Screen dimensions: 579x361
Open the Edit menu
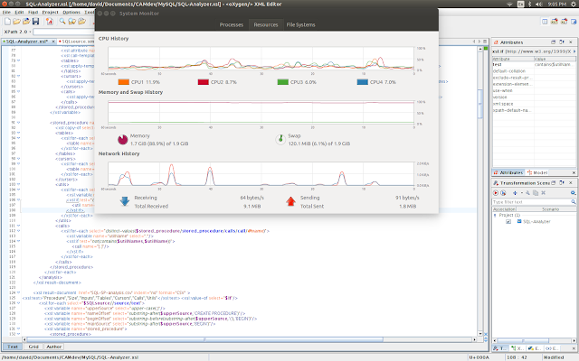click(19, 12)
